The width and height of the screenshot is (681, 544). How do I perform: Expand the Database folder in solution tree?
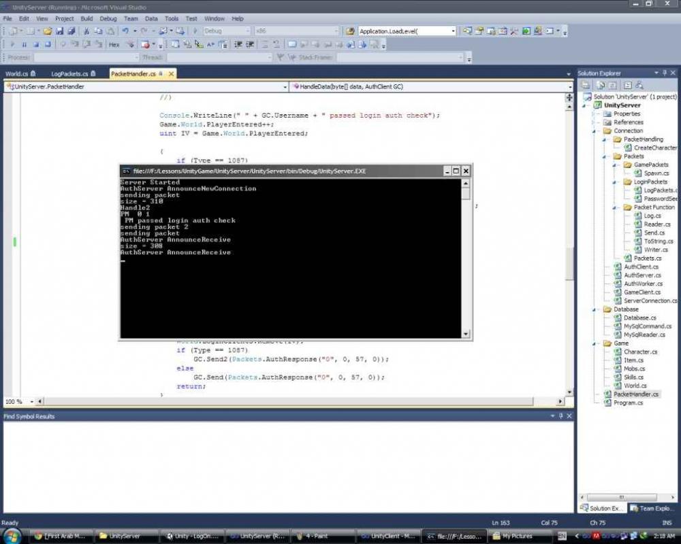pyautogui.click(x=595, y=309)
